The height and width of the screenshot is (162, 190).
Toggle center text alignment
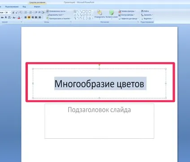29,17
